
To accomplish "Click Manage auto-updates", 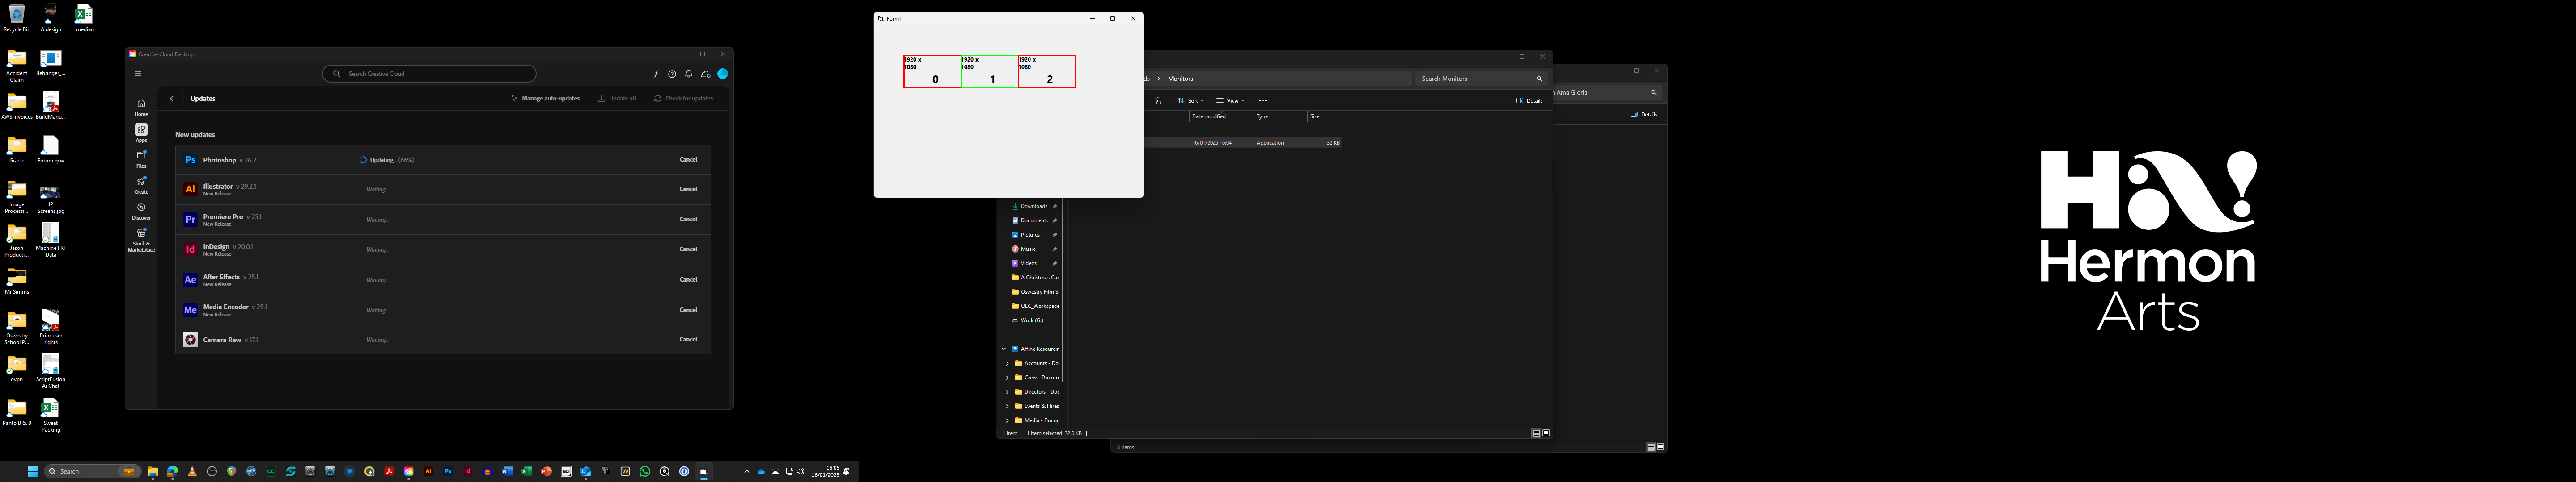I will click(545, 99).
